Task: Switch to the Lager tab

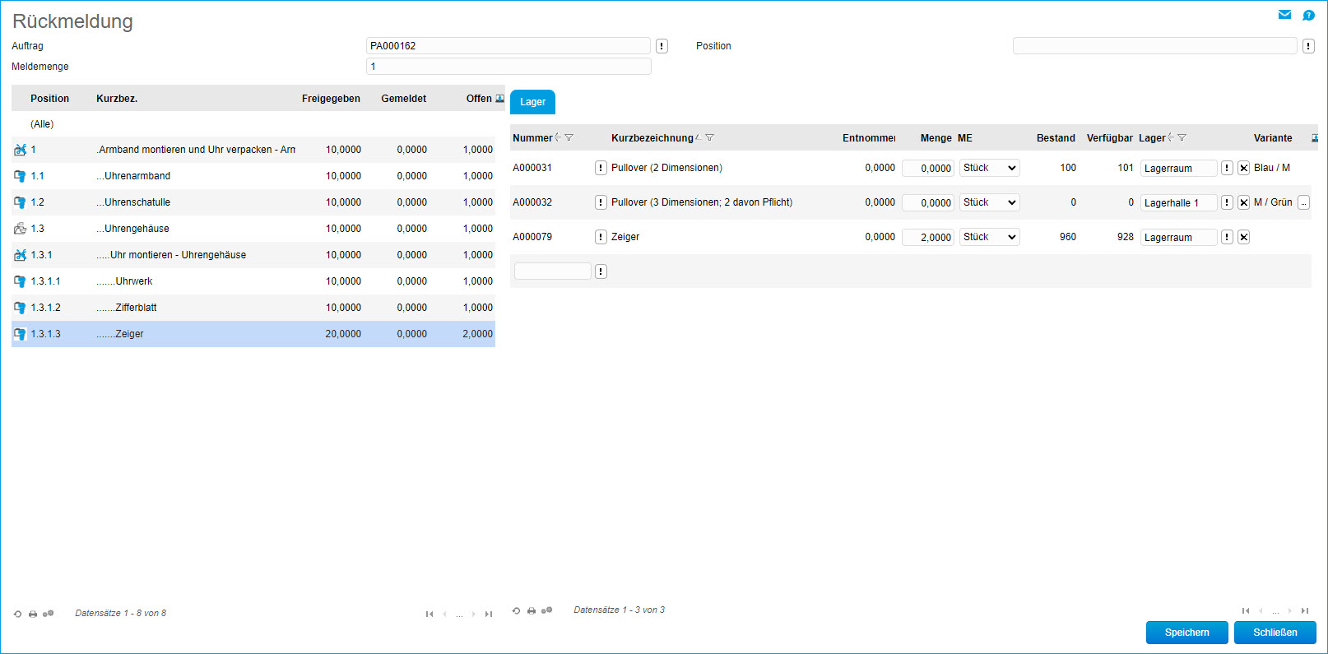Action: point(532,102)
